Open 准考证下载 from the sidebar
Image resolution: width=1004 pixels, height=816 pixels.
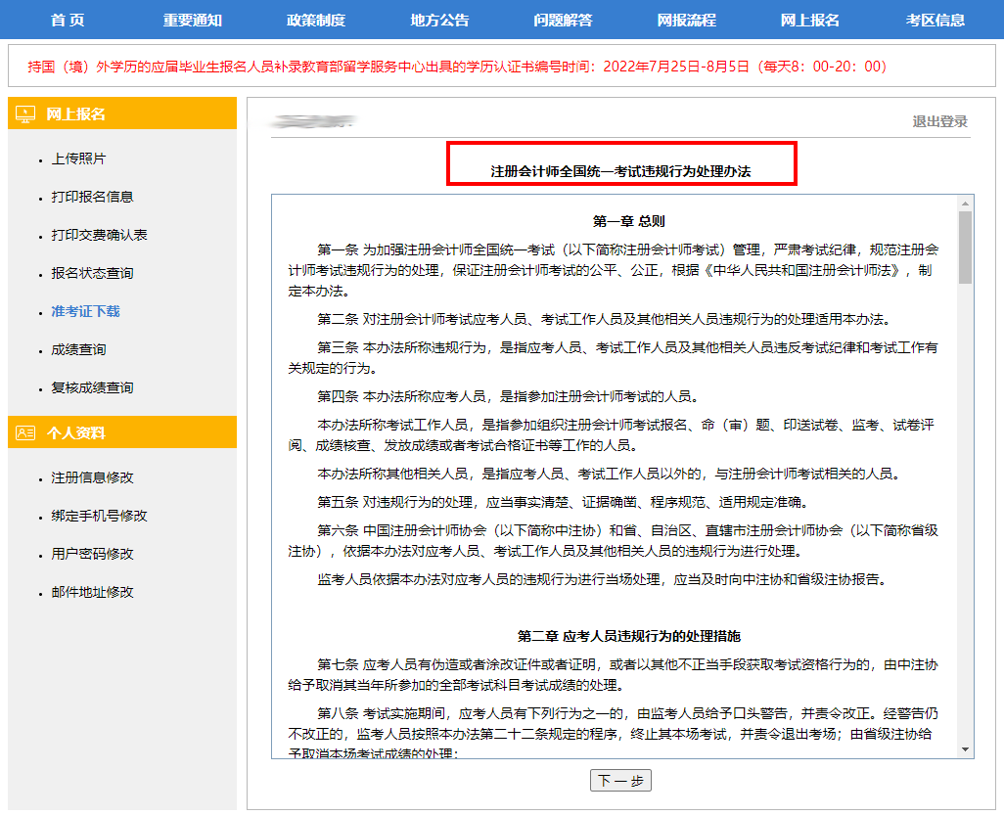pyautogui.click(x=85, y=311)
